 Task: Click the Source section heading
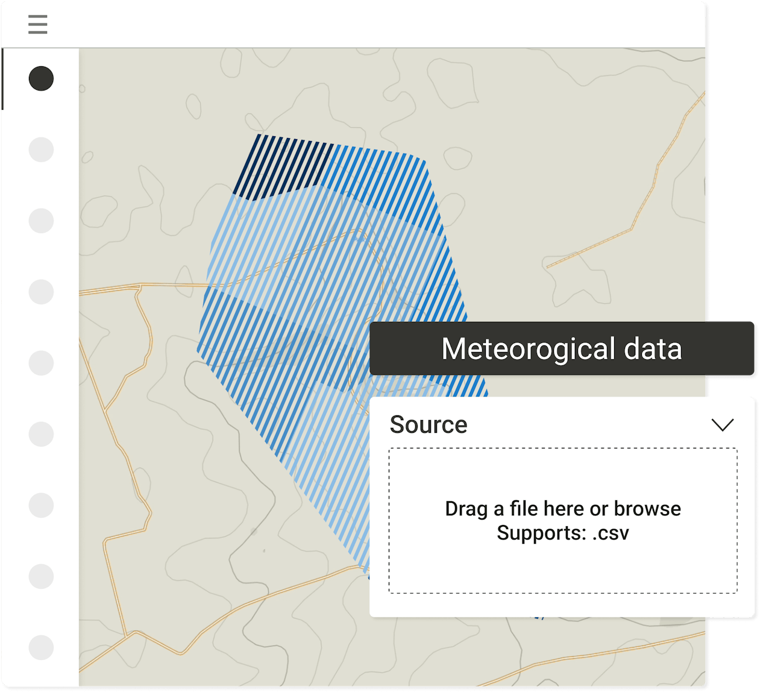(429, 425)
